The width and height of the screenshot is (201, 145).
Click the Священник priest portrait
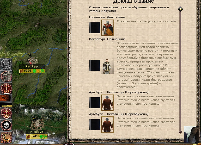(x=107, y=65)
